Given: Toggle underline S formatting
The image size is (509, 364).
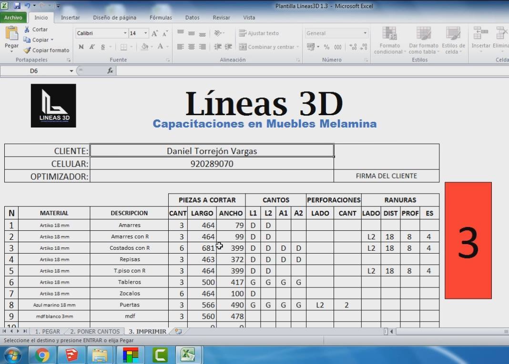Looking at the screenshot, I should pyautogui.click(x=103, y=47).
